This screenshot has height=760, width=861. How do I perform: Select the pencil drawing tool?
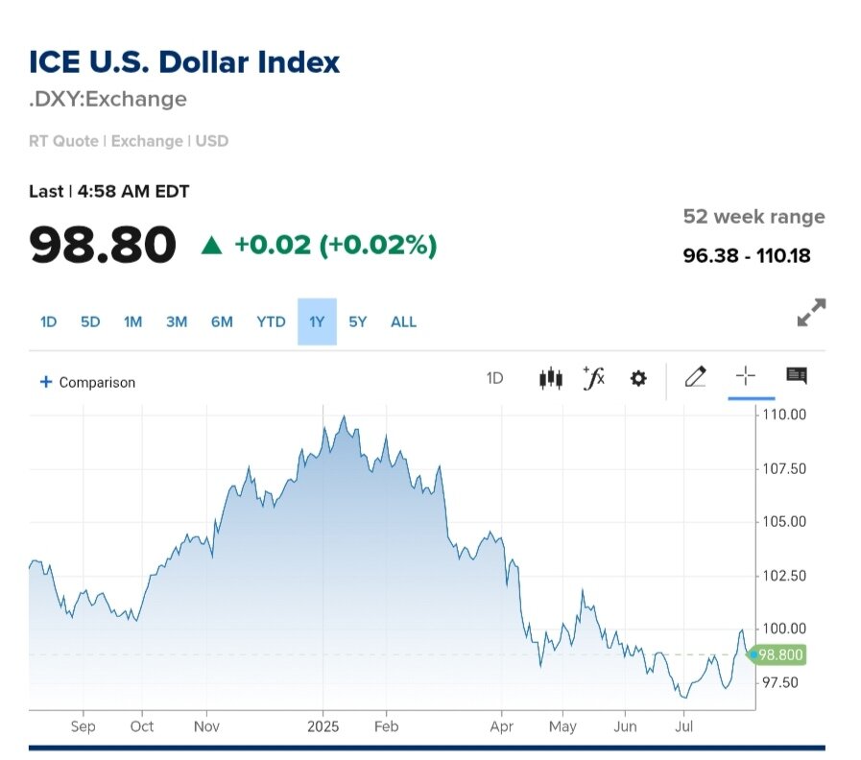click(x=695, y=377)
